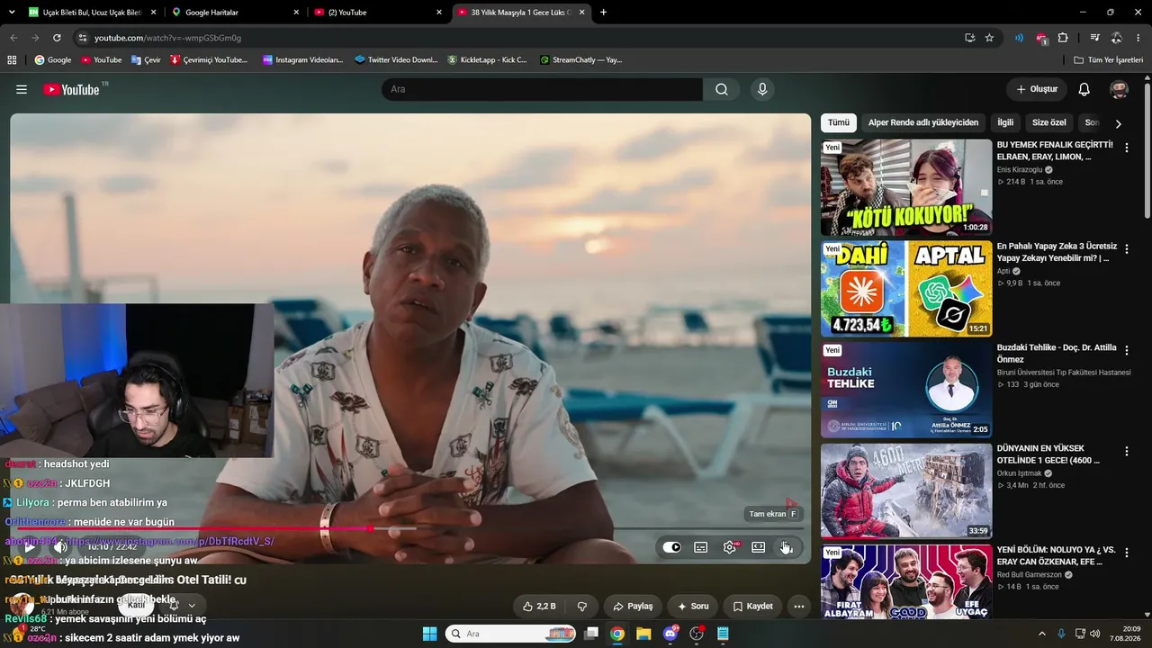Switch to the Google Haritalar browser tab

point(236,13)
